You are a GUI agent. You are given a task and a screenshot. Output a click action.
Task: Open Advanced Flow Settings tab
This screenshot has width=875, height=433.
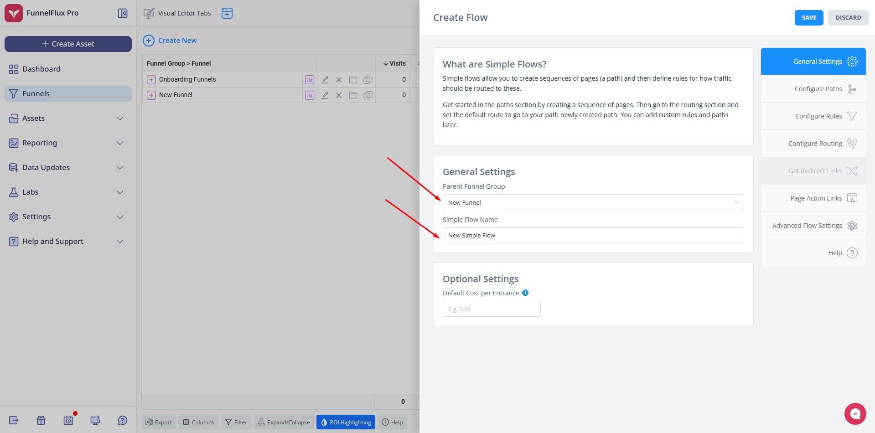point(813,226)
